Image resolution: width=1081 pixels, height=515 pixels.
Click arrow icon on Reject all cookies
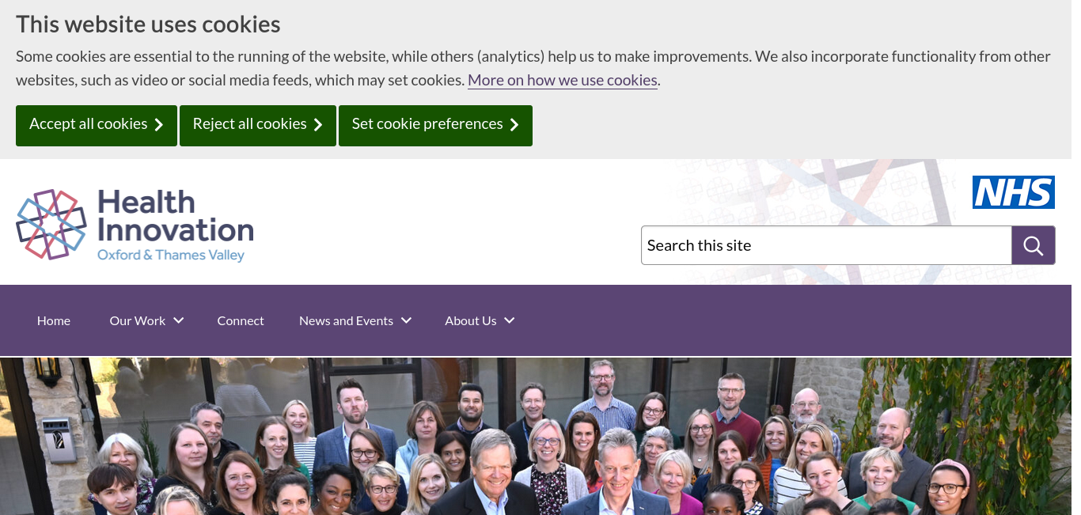318,125
